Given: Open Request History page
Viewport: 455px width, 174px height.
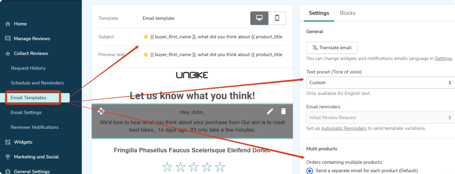Looking at the screenshot, I should pyautogui.click(x=28, y=68).
